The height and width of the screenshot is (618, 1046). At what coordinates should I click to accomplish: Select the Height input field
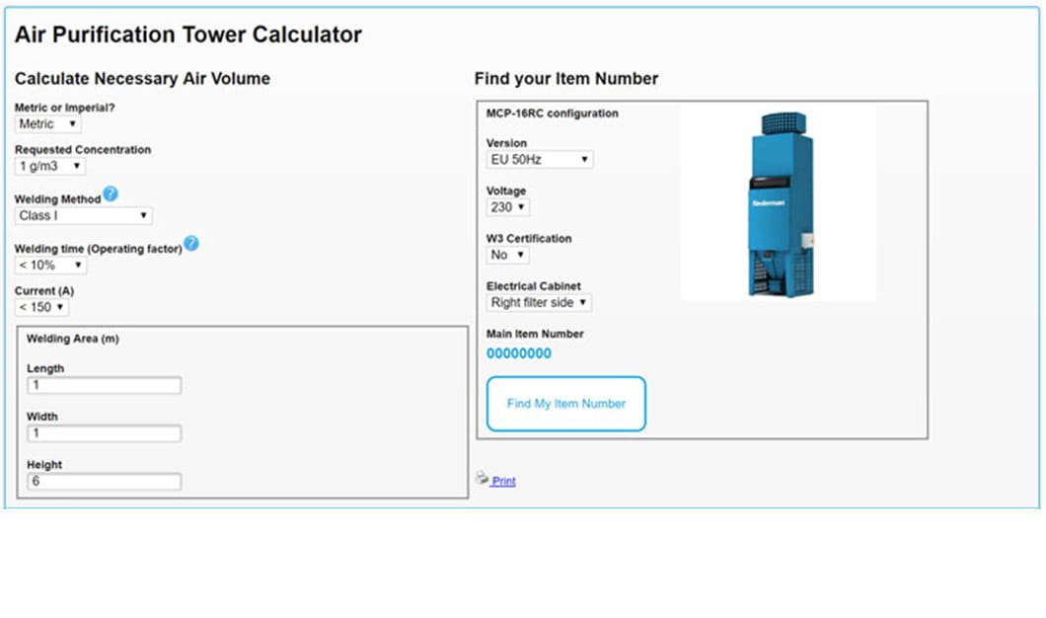click(x=105, y=482)
